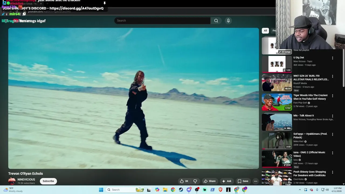Open the U Dig Det video title
The height and width of the screenshot is (194, 345).
click(299, 58)
